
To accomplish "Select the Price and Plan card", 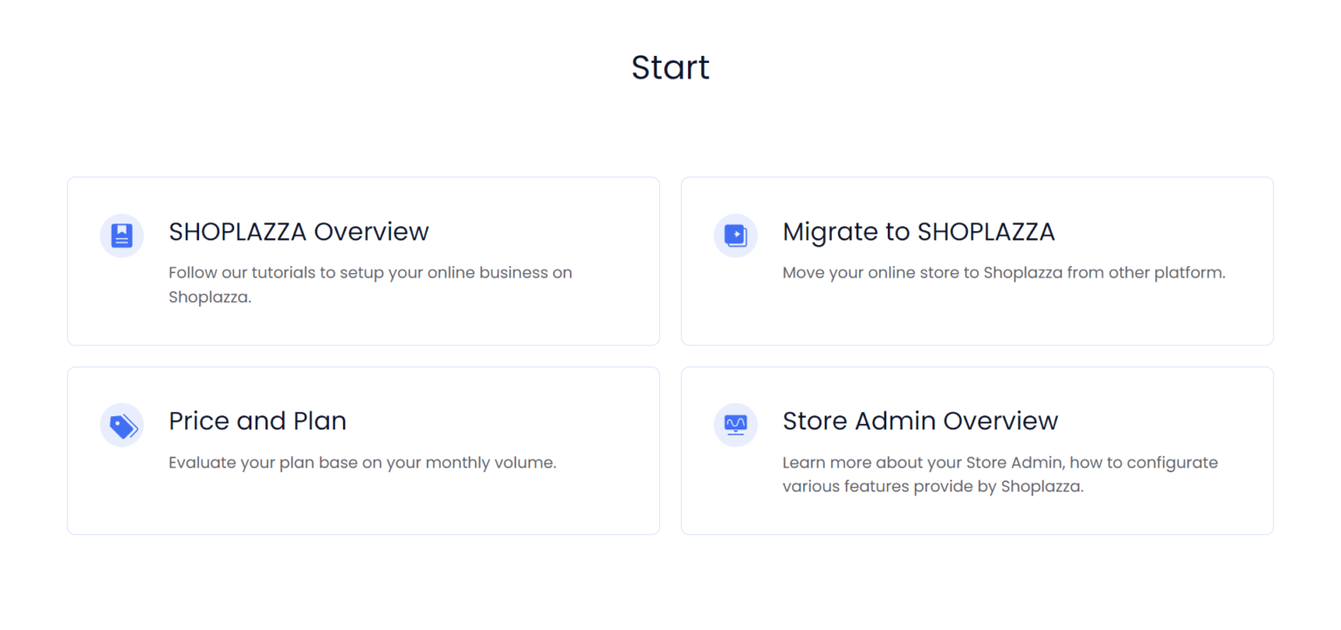I will 363,450.
